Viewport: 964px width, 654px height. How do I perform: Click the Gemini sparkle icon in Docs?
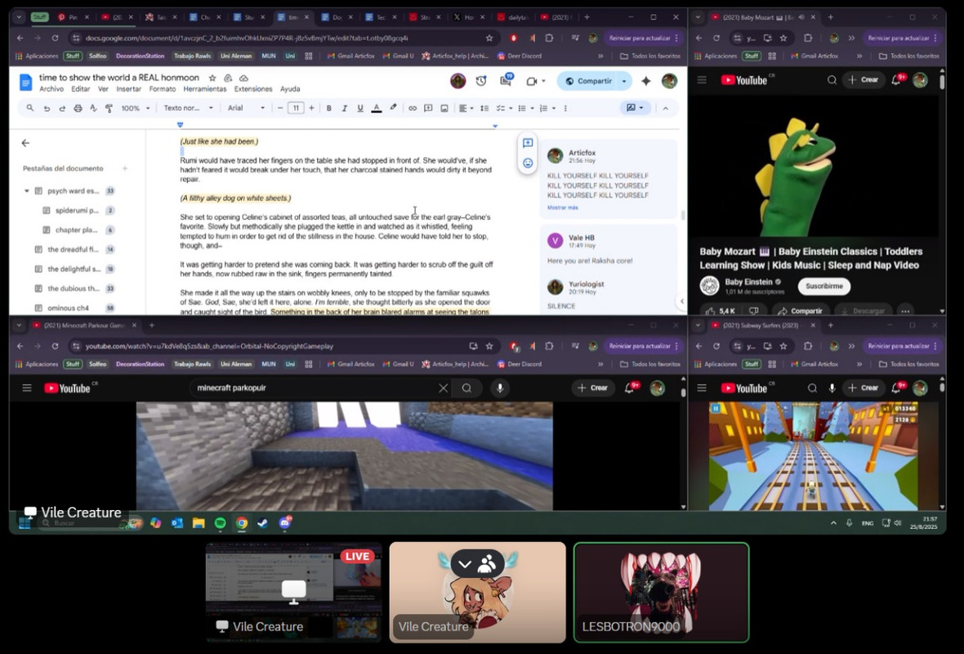645,81
